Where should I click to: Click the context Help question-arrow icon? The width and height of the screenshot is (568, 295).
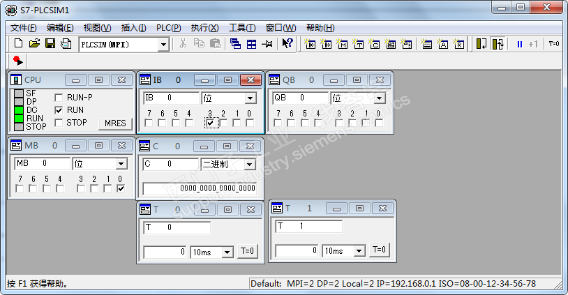point(287,44)
